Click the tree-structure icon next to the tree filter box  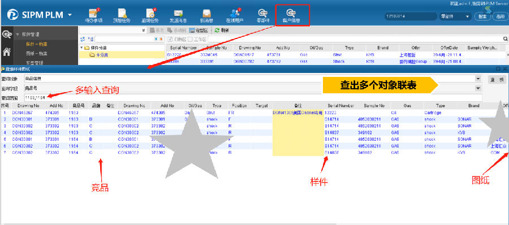coord(91,39)
